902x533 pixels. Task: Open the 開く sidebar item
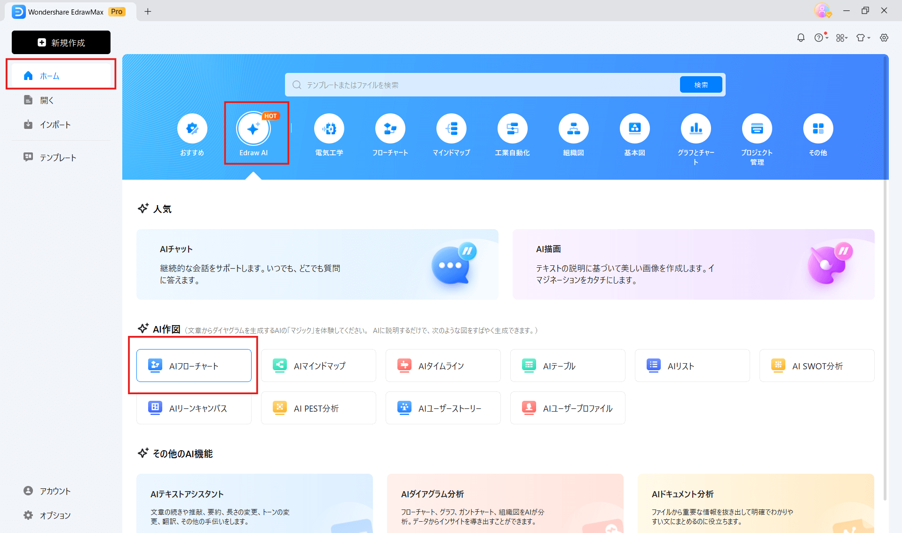(x=61, y=100)
